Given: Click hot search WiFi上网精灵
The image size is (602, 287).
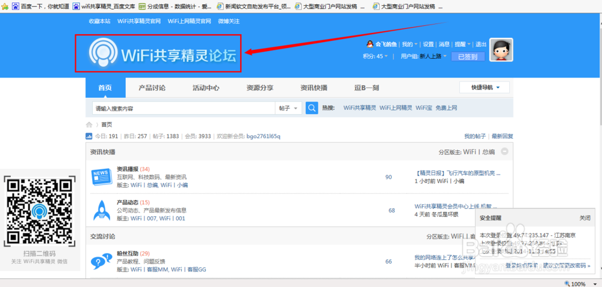Looking at the screenshot, I should click(396, 108).
